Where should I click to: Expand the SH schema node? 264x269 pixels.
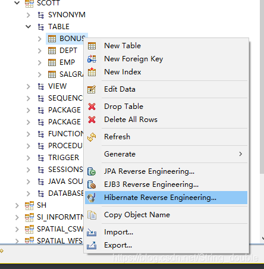click(x=17, y=205)
